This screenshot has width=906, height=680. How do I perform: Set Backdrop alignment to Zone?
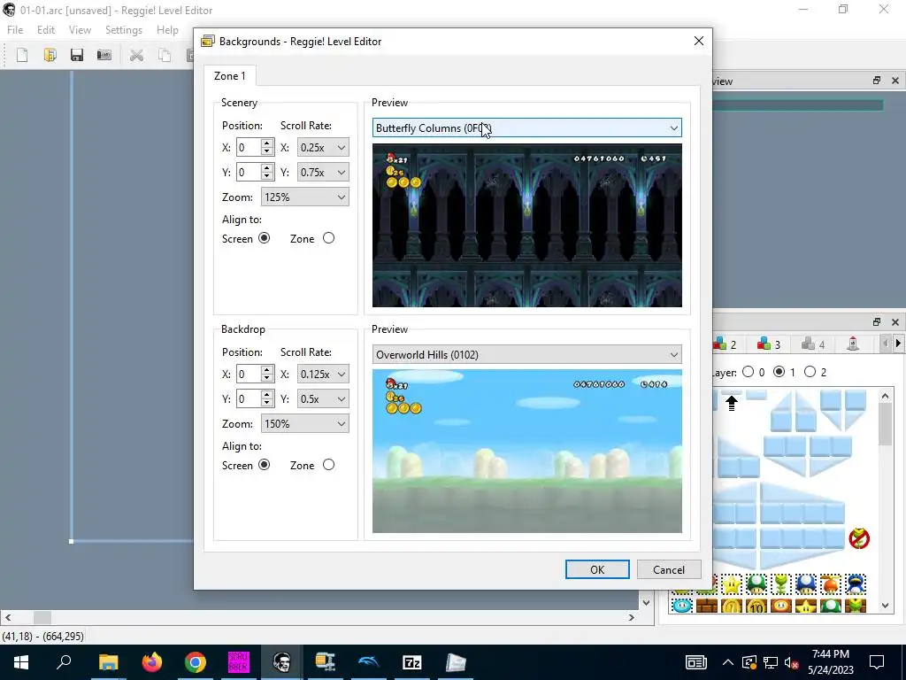[x=328, y=465]
